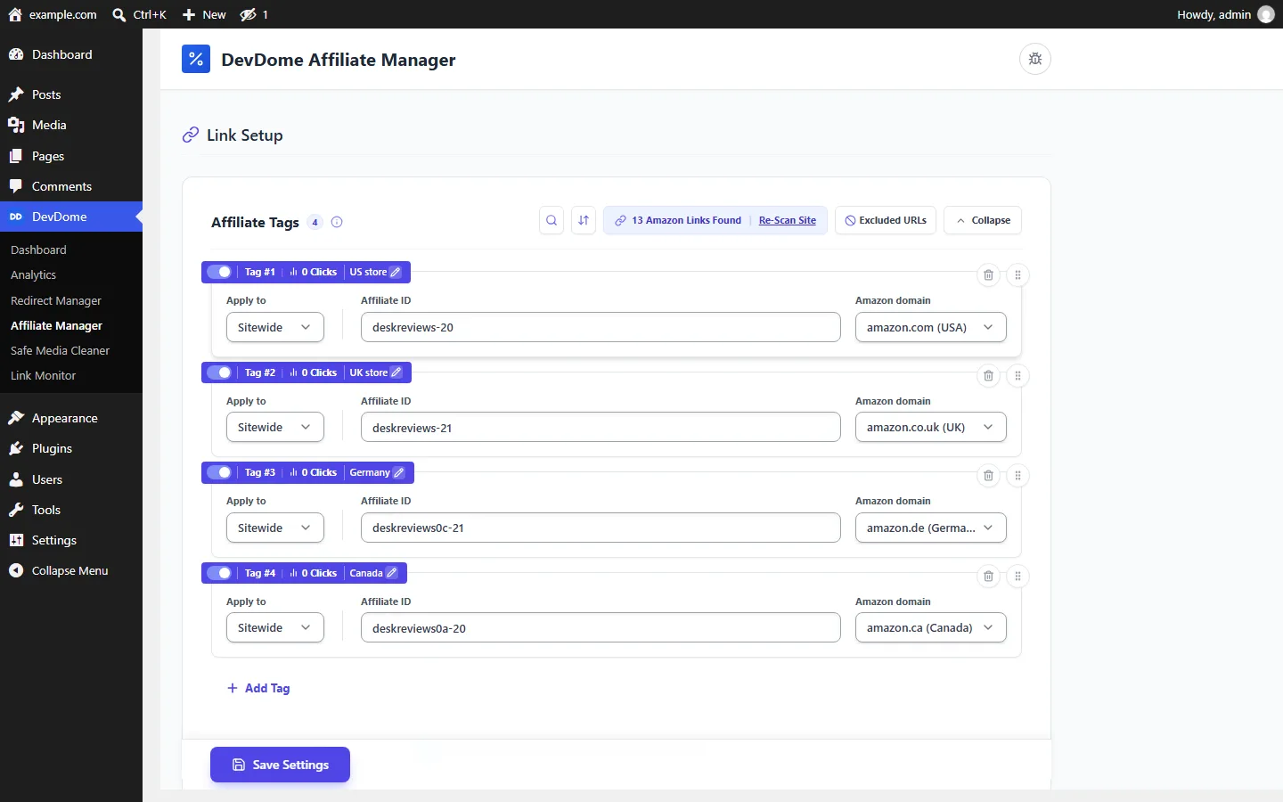Click New in the admin top bar
This screenshot has height=802, width=1283.
click(x=204, y=14)
